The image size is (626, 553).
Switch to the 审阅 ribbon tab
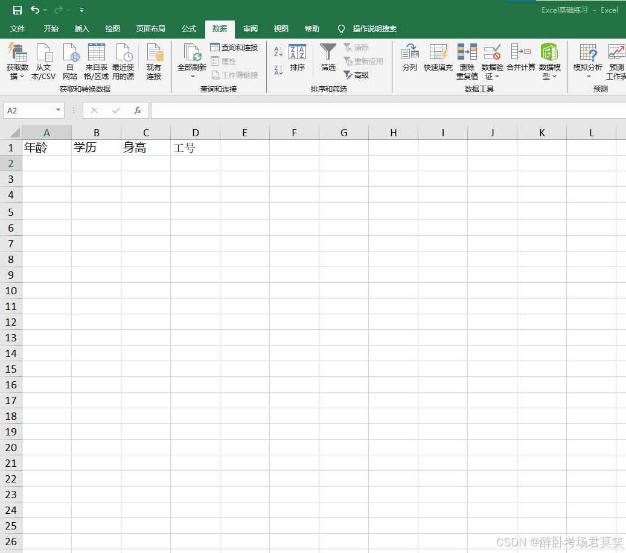251,29
